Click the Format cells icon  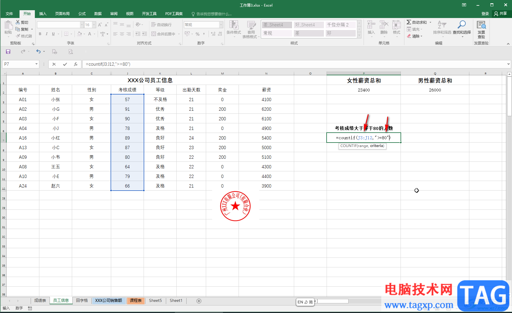pos(396,25)
